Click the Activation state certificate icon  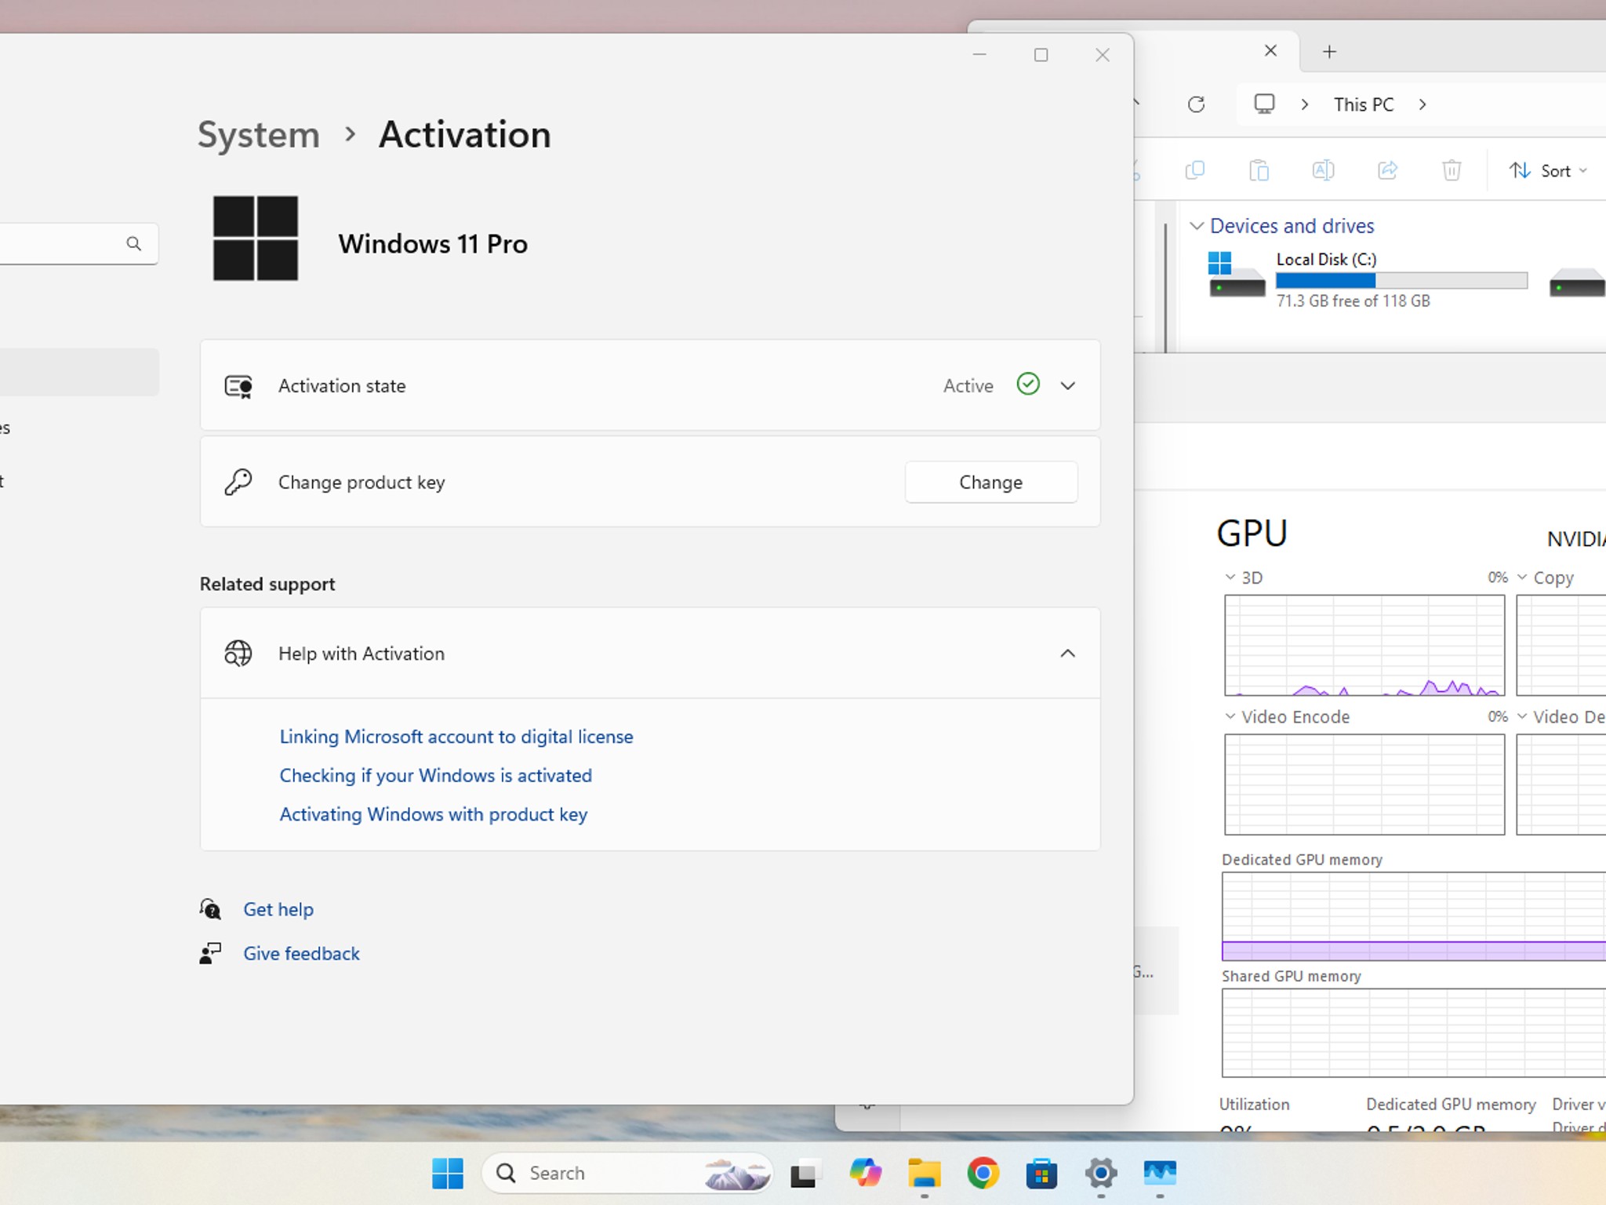tap(238, 386)
